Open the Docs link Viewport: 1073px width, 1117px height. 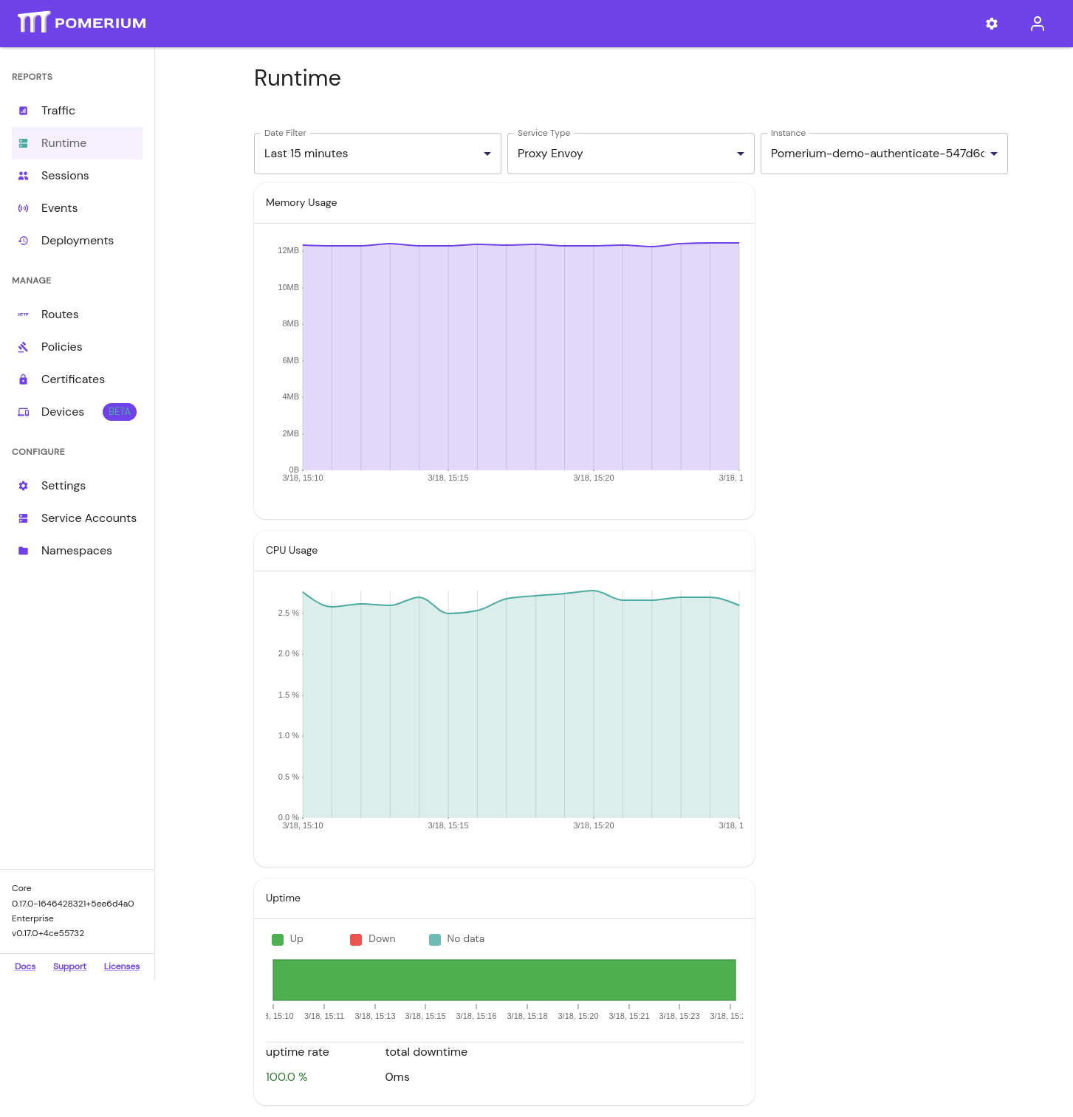[x=25, y=966]
